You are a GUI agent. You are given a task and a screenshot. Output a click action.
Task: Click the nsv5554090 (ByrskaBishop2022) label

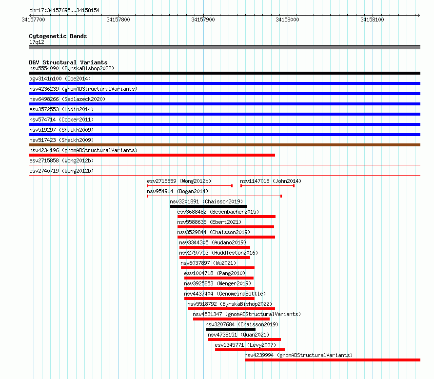click(x=72, y=68)
